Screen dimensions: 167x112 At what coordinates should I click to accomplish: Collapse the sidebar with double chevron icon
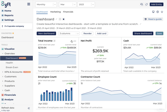pyautogui.click(x=29, y=108)
